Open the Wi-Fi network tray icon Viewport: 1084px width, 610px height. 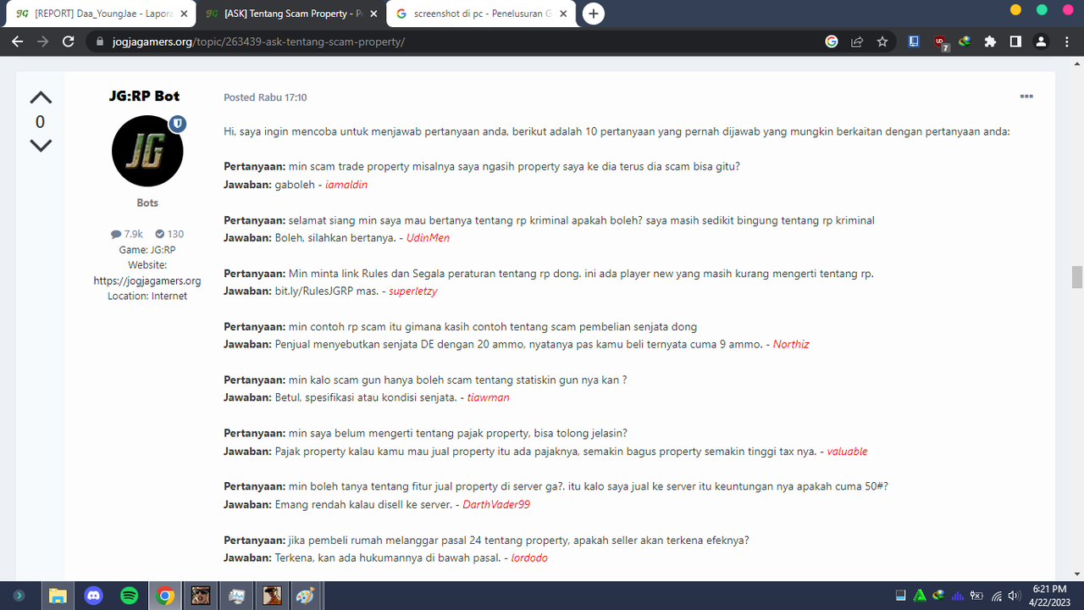997,596
